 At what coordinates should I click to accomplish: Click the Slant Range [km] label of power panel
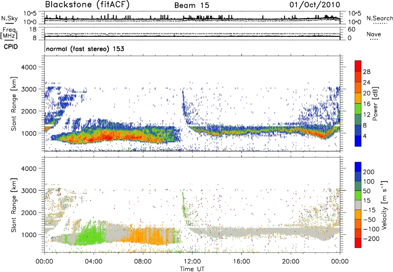(x=14, y=104)
